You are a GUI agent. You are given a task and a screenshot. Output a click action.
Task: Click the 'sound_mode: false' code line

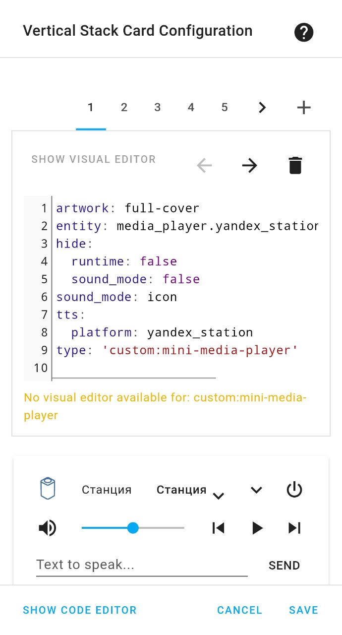[x=135, y=279]
